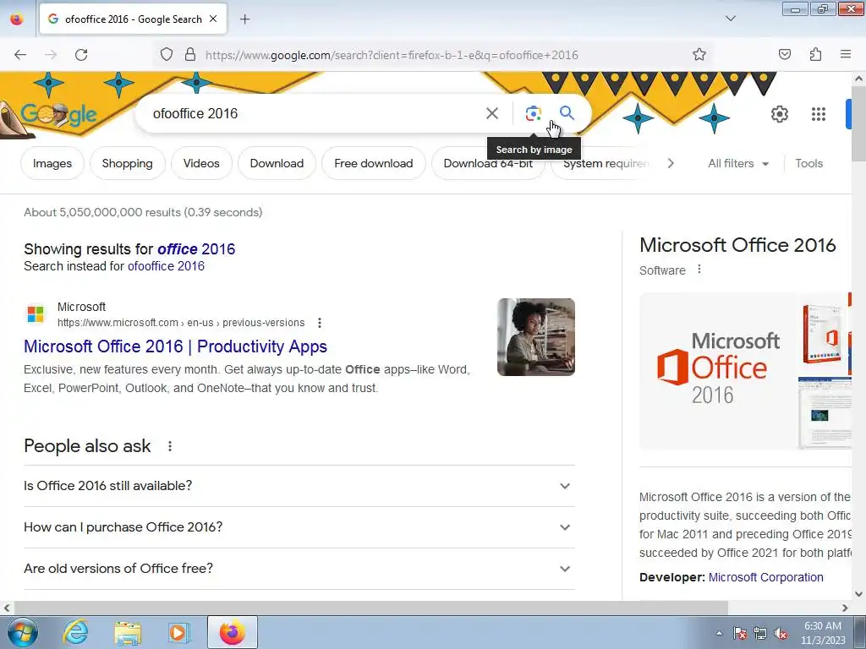Expand 'Is Office 2016 still available?'
Viewport: 866px width, 649px height.
pyautogui.click(x=299, y=486)
